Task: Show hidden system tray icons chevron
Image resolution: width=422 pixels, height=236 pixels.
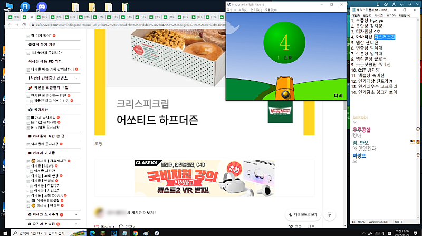Action: pyautogui.click(x=363, y=233)
